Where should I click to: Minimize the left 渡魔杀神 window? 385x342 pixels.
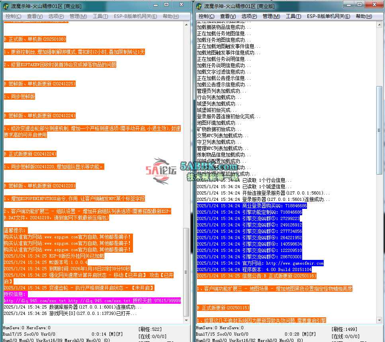pyautogui.click(x=156, y=5)
